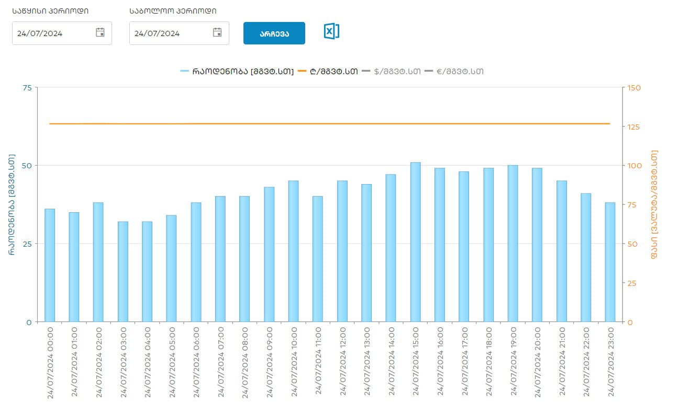The width and height of the screenshot is (679, 414).
Task: Click the საბოლოო პერიოდი label
Action: click(x=173, y=10)
